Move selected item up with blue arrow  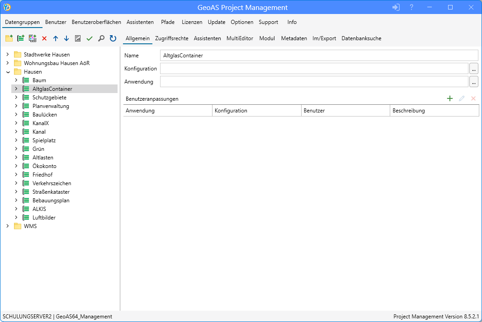click(x=56, y=39)
